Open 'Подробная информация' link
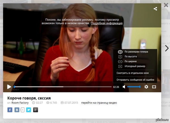Screen dimensions: 170x123 pos(107,23)
